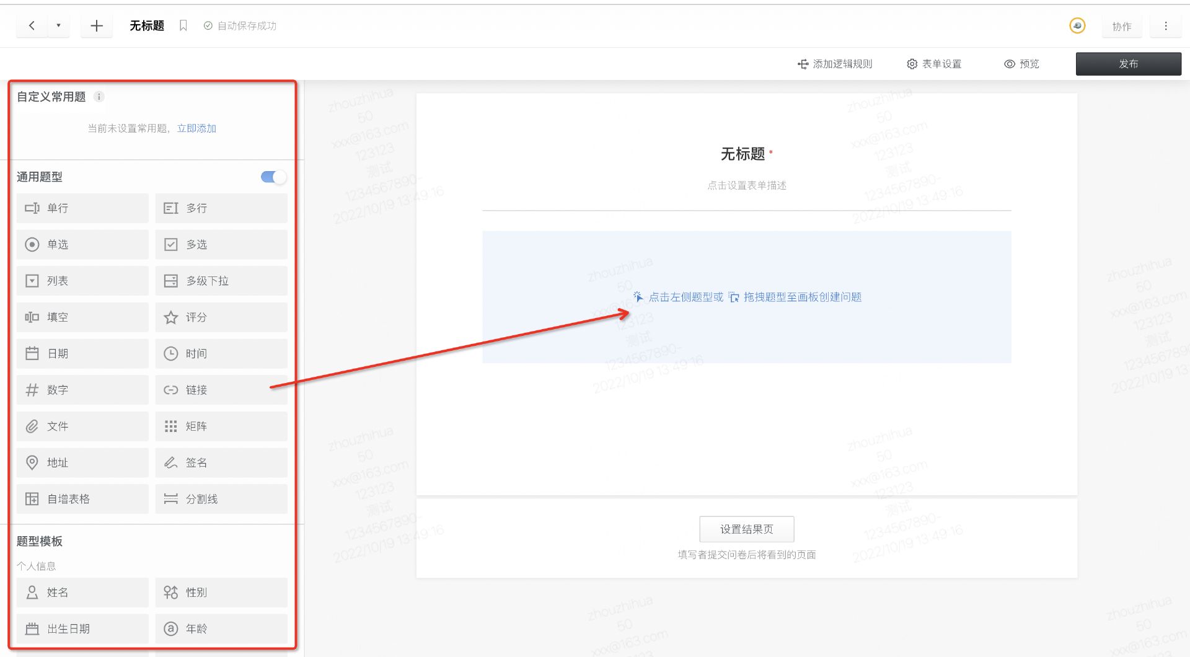Click the back arrow button
The height and width of the screenshot is (657, 1190).
[x=32, y=26]
